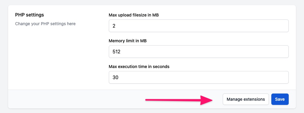Click the "Max execution time in seconds" label
Screen dimensions: 304x113
pyautogui.click(x=139, y=67)
